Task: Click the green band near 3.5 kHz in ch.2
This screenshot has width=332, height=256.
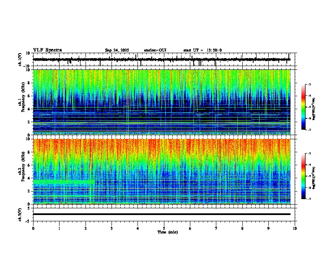Action: 64,182
